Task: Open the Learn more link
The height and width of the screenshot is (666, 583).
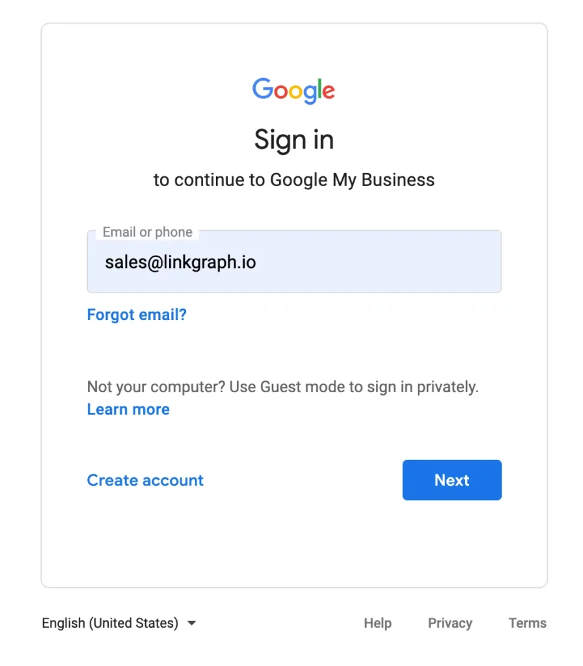Action: click(x=128, y=409)
